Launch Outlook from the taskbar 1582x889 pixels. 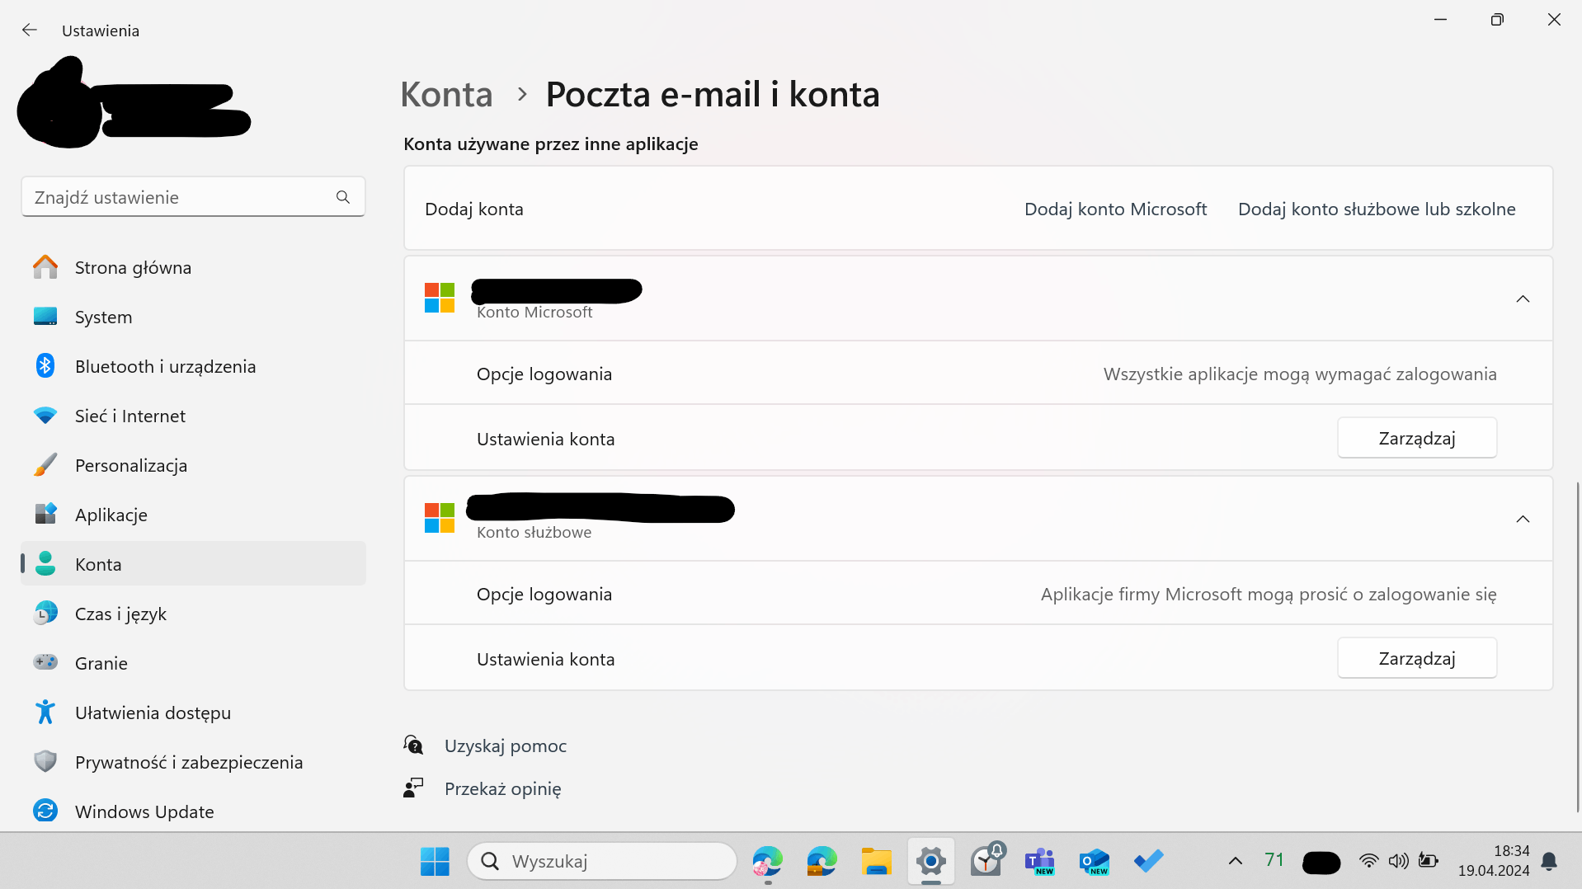(1095, 861)
